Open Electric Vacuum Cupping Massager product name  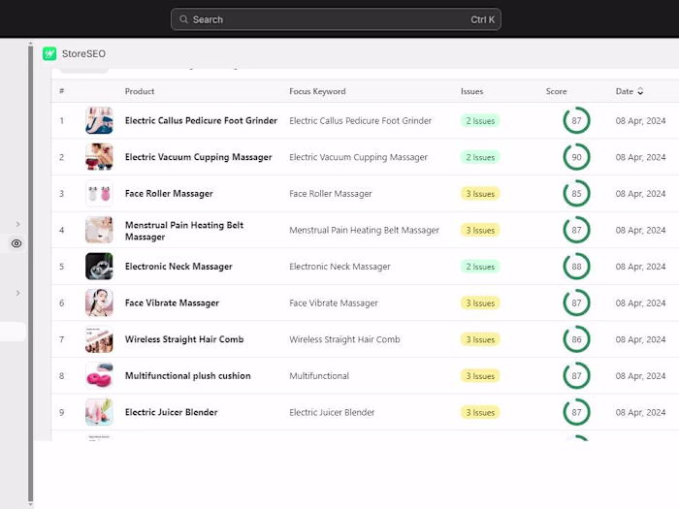click(x=198, y=157)
